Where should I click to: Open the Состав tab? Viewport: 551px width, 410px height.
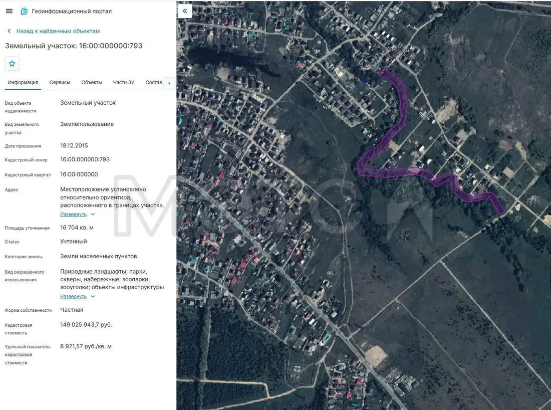click(154, 82)
